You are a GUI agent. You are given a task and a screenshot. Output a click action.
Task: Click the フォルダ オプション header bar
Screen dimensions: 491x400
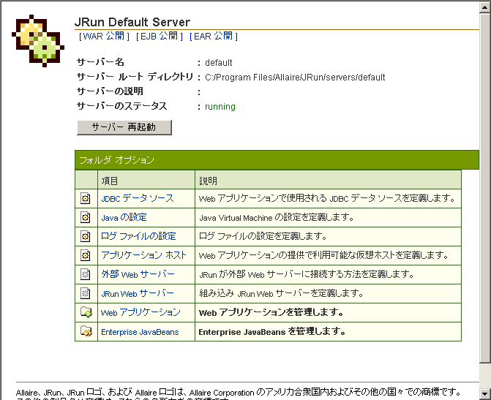pyautogui.click(x=277, y=160)
